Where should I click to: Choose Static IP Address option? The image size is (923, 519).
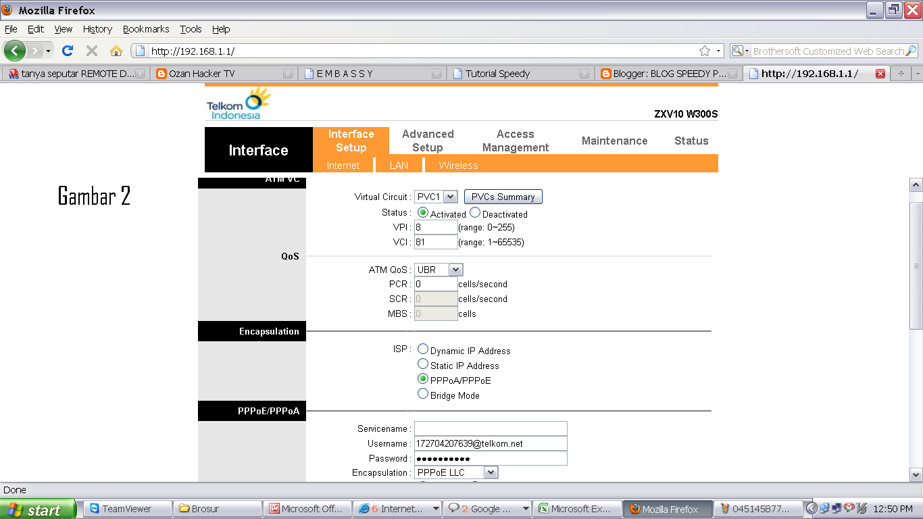[423, 364]
